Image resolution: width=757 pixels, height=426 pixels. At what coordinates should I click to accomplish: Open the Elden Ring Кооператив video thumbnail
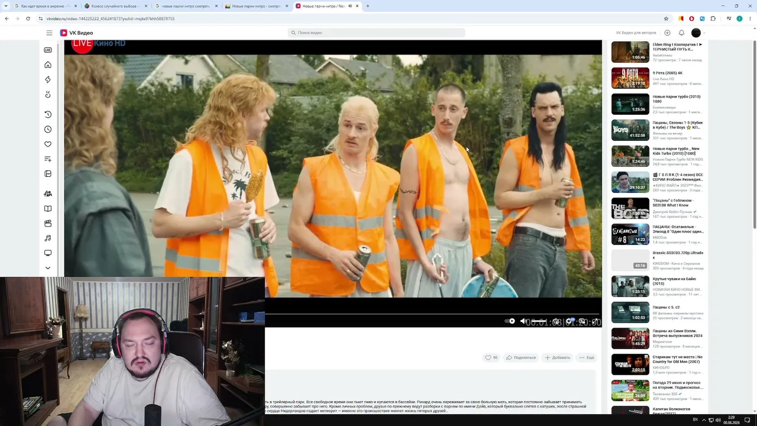point(630,52)
